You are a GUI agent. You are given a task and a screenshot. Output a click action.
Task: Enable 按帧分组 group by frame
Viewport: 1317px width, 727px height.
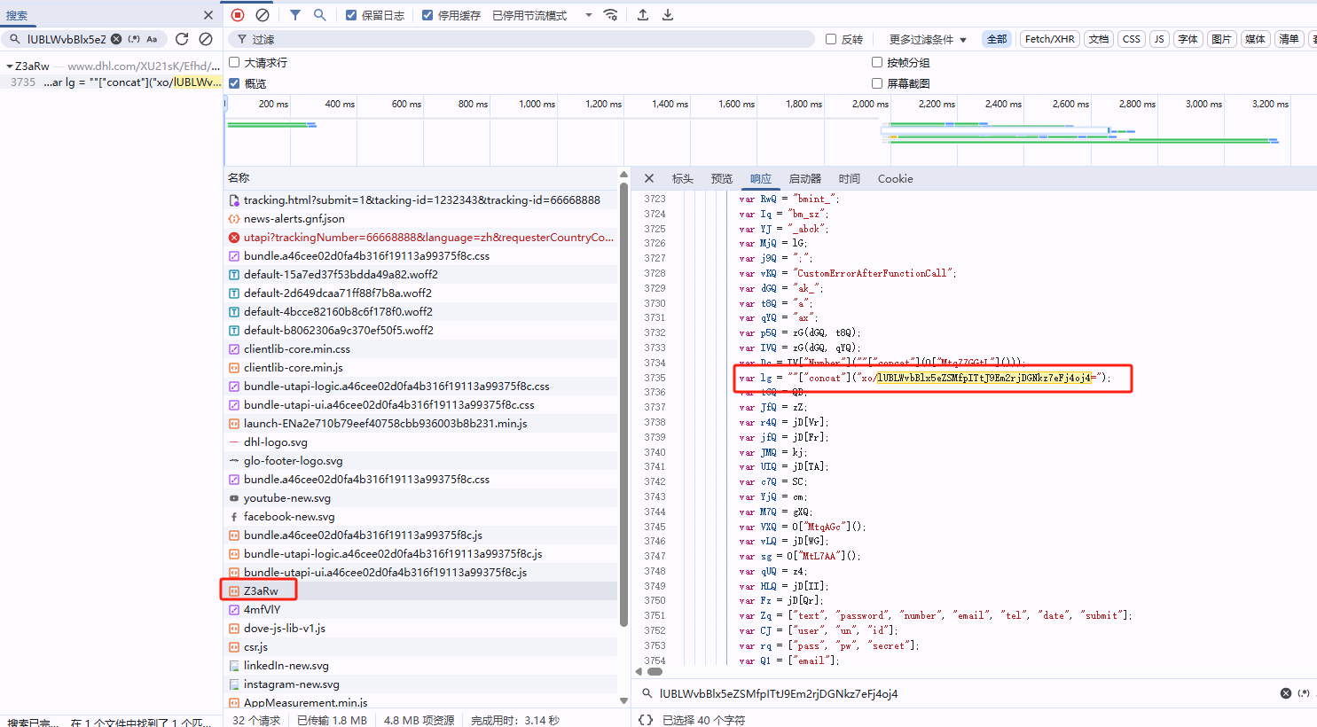(x=877, y=62)
